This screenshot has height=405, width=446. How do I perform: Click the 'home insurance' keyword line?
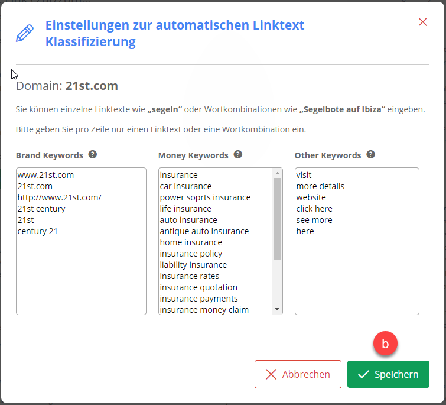(191, 242)
